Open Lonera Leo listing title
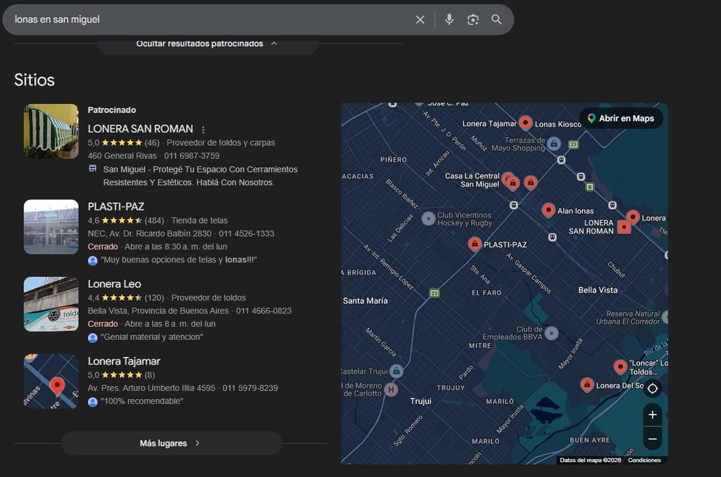 click(x=114, y=284)
